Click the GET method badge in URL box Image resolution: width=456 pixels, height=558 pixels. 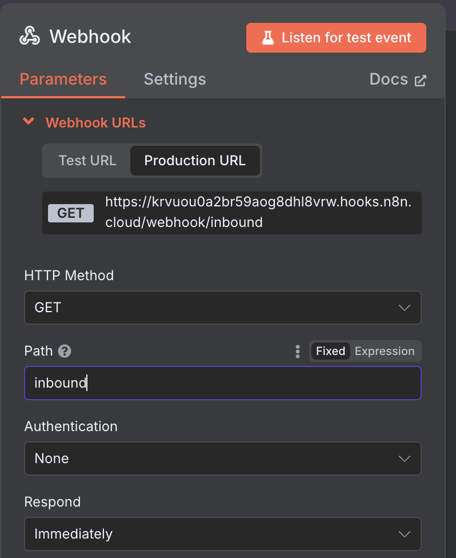tap(71, 213)
